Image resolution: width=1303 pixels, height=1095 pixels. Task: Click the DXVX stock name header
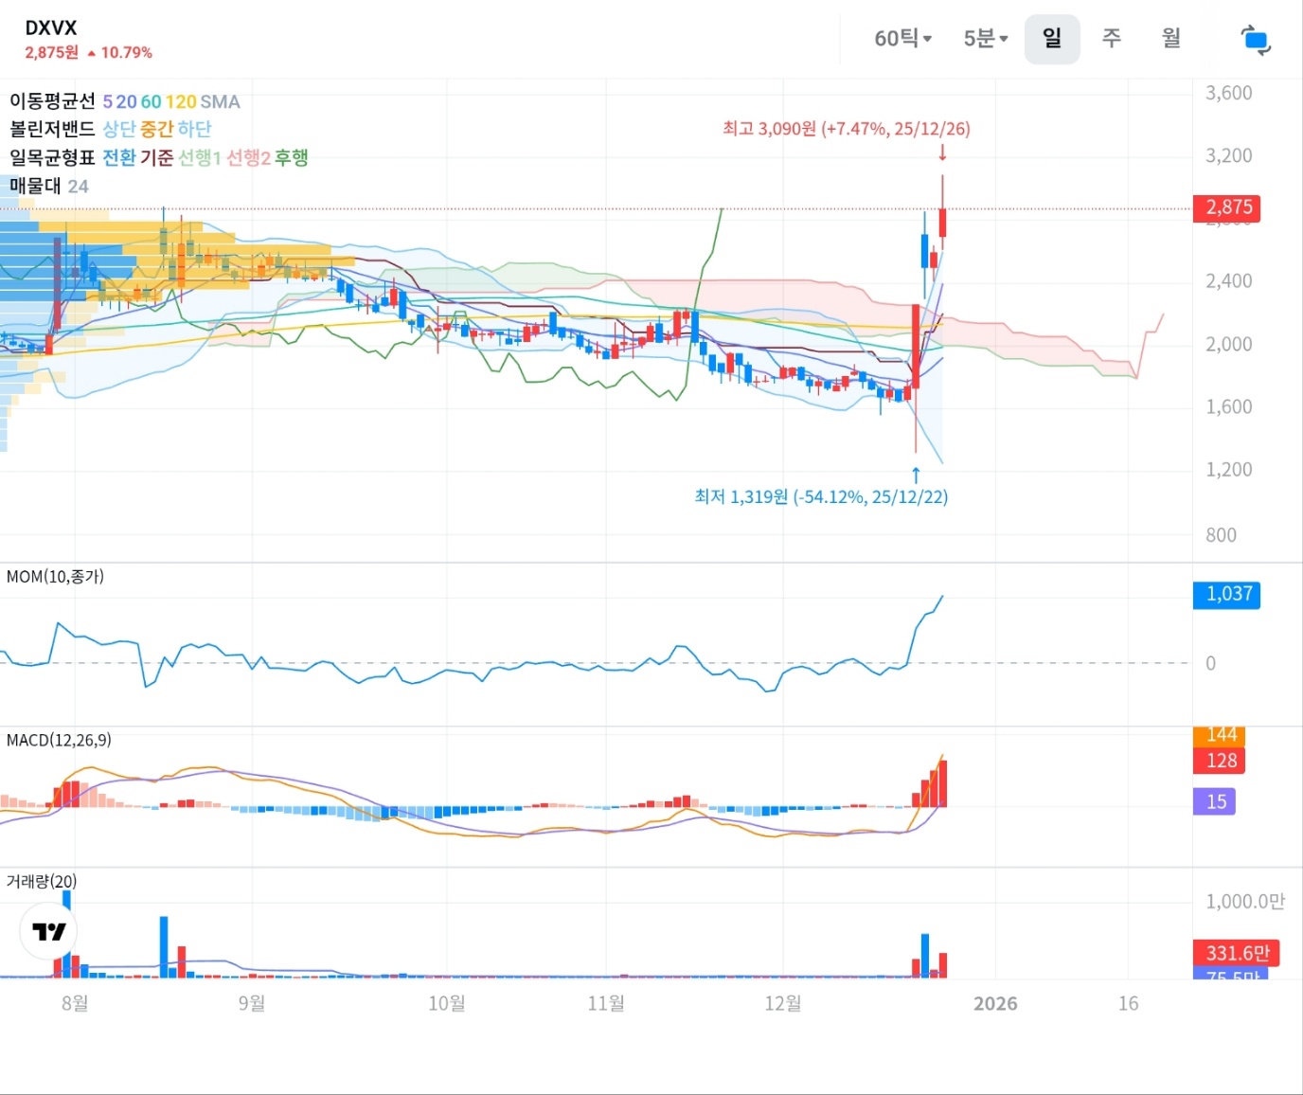(x=51, y=28)
